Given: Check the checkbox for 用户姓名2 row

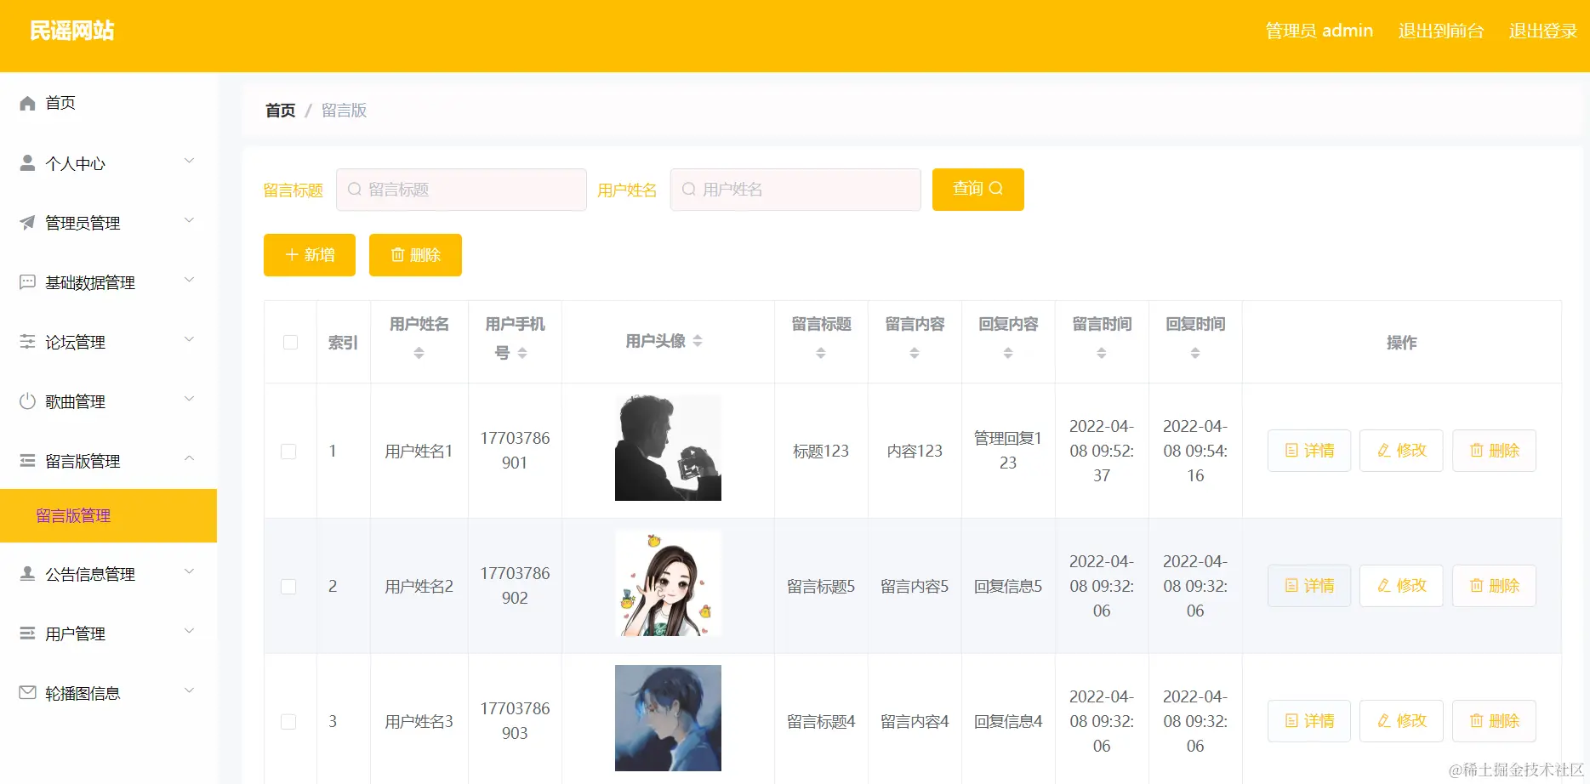Looking at the screenshot, I should [x=288, y=586].
